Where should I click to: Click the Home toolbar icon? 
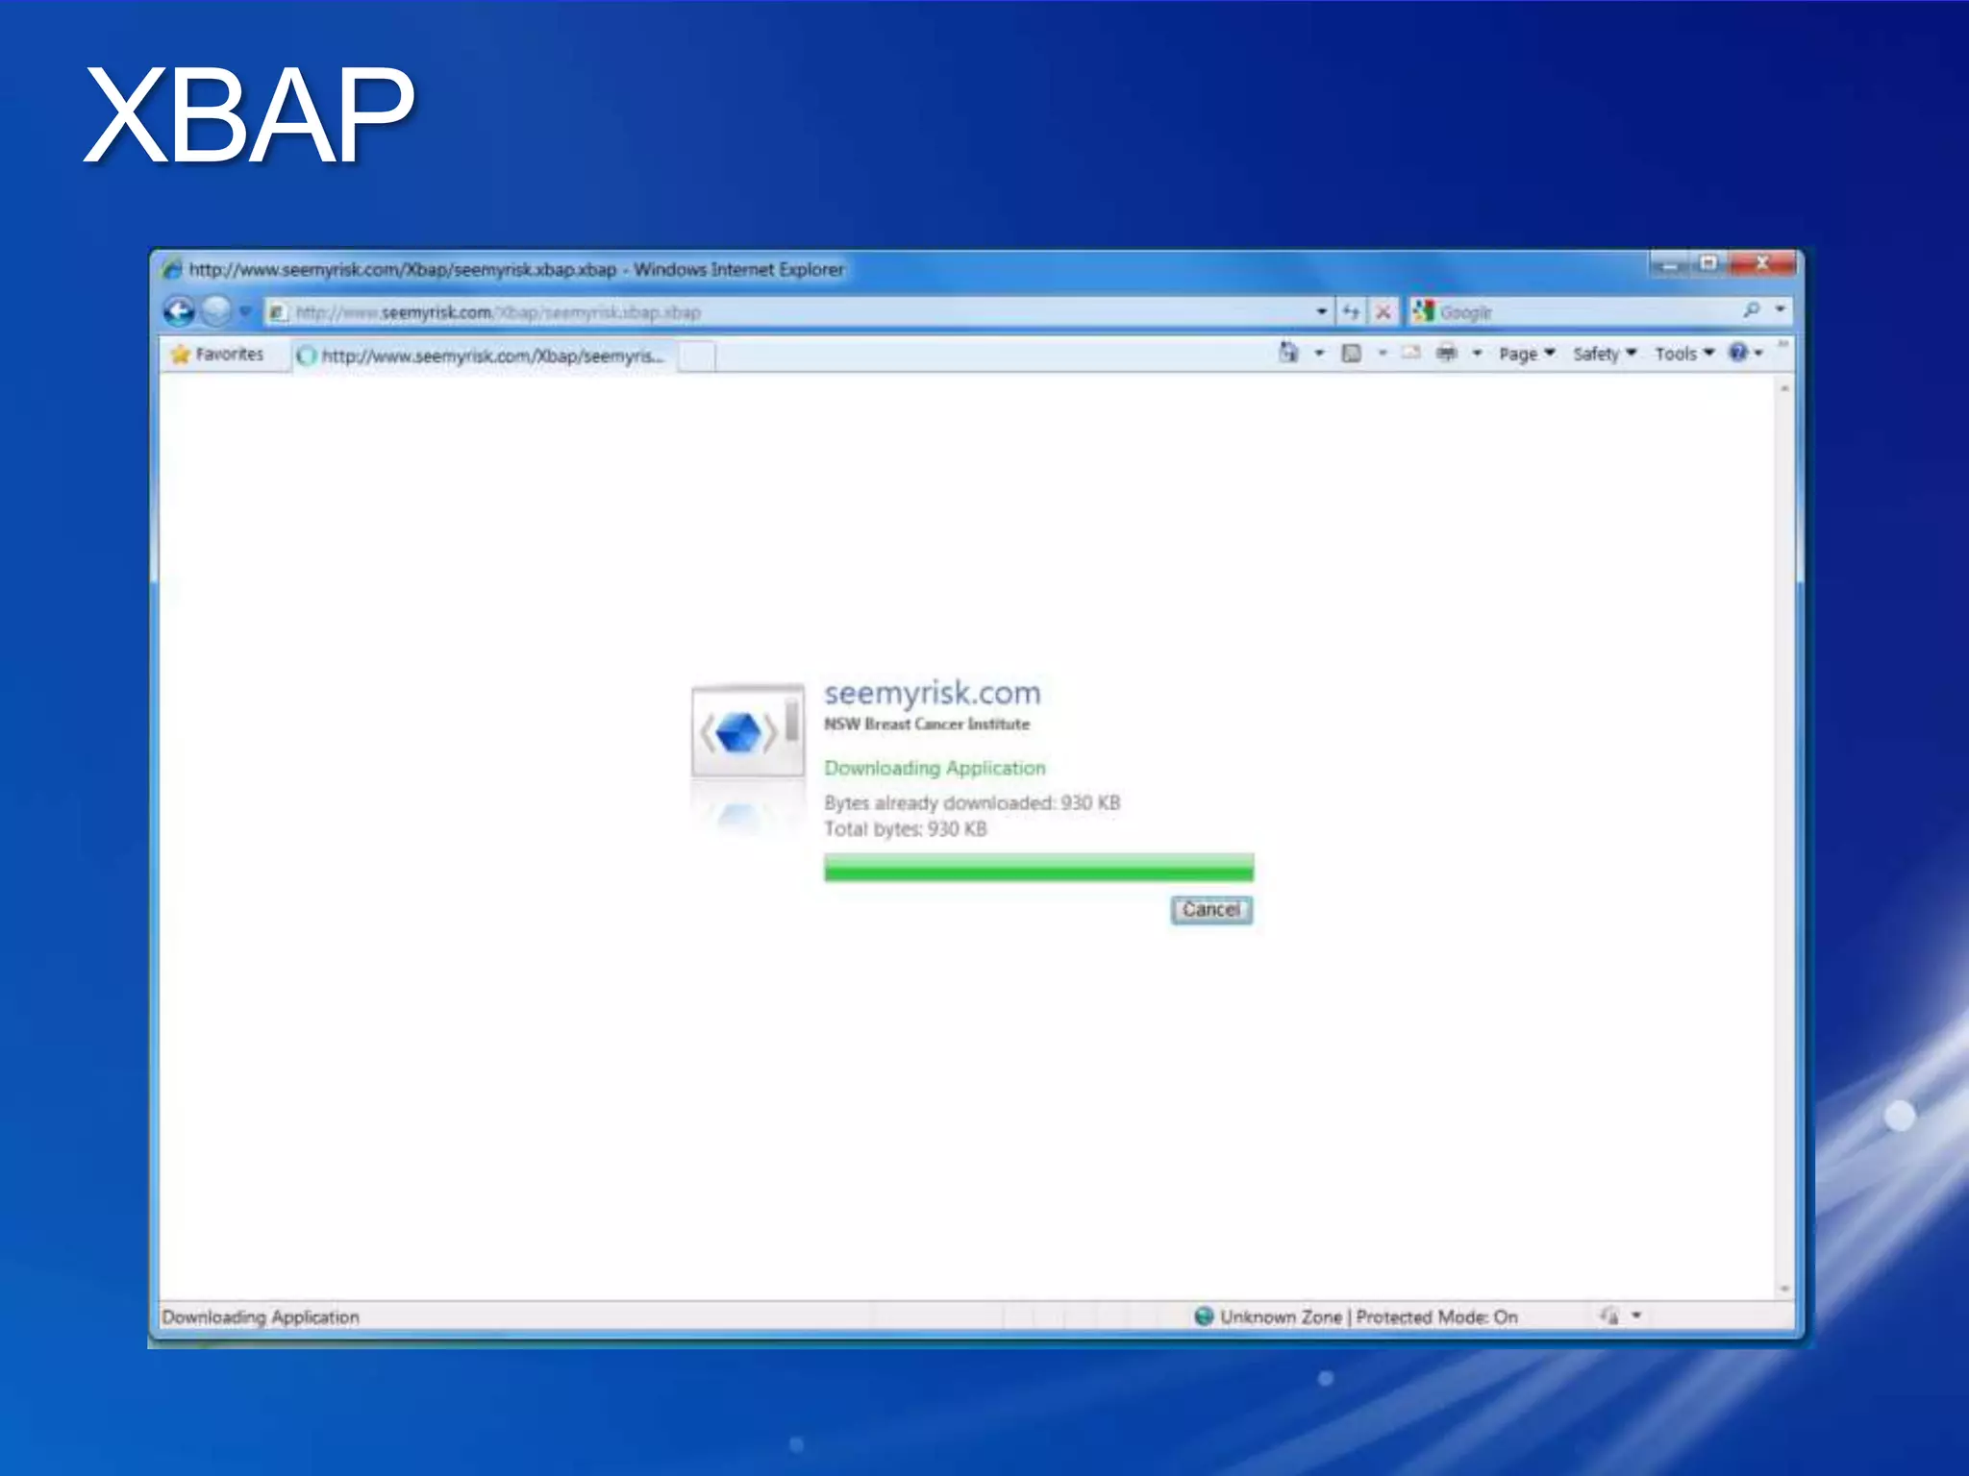1288,354
